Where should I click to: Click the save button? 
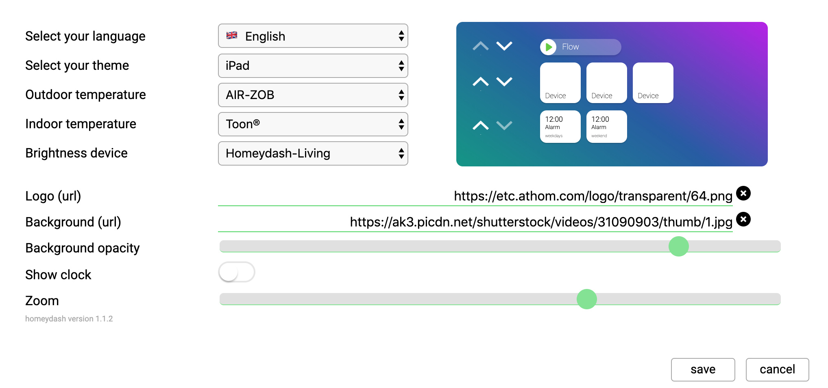(x=702, y=369)
